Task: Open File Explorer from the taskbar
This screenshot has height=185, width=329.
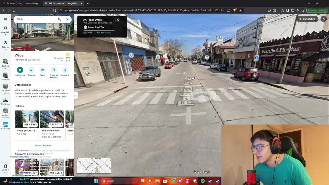Action: coord(158,181)
